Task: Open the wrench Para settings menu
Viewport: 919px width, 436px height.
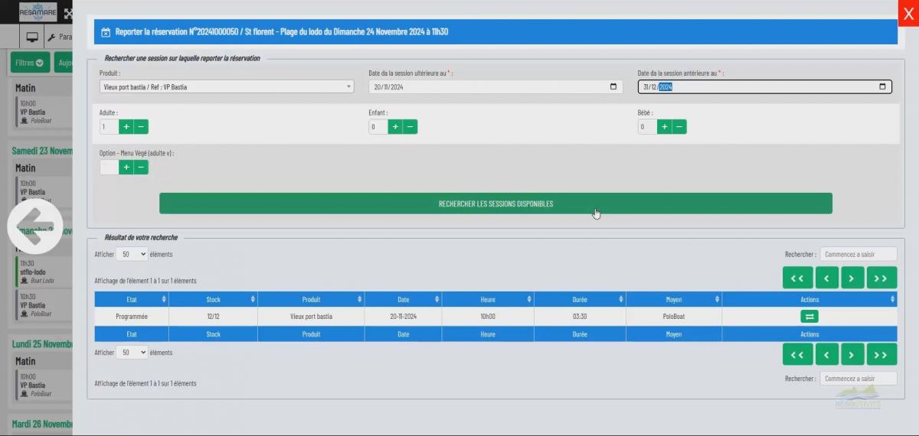Action: click(x=60, y=37)
